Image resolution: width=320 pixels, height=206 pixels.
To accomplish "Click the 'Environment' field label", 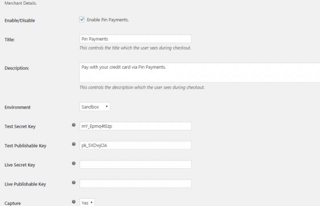I will point(18,108).
